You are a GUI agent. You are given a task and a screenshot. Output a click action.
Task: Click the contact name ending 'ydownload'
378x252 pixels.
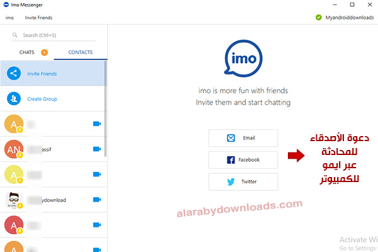(x=47, y=200)
